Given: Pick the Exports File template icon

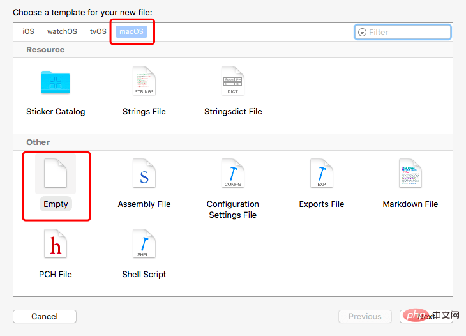Looking at the screenshot, I should pyautogui.click(x=322, y=173).
